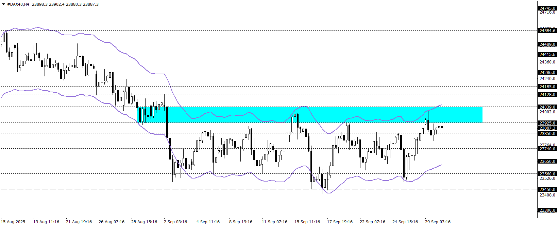Viewport: 559px width, 226px height.
Task: Click the 23450.0 support level label
Action: (x=547, y=189)
